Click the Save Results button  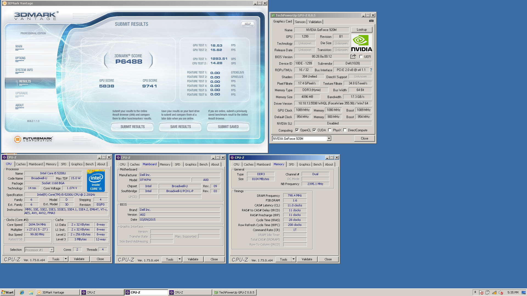click(180, 127)
